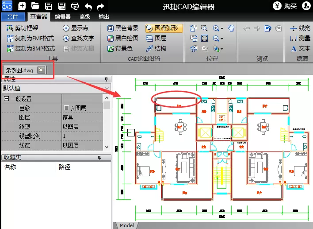This screenshot has width=313, height=229.
Task: Click the second-row layout icon in 位置 group
Action: pyautogui.click(x=194, y=38)
